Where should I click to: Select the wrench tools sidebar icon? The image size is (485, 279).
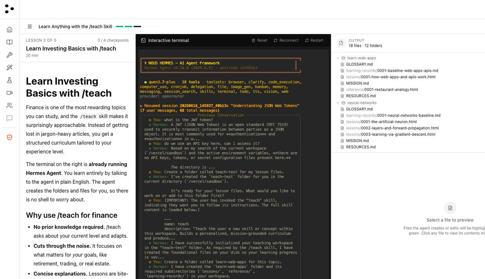tap(9, 55)
